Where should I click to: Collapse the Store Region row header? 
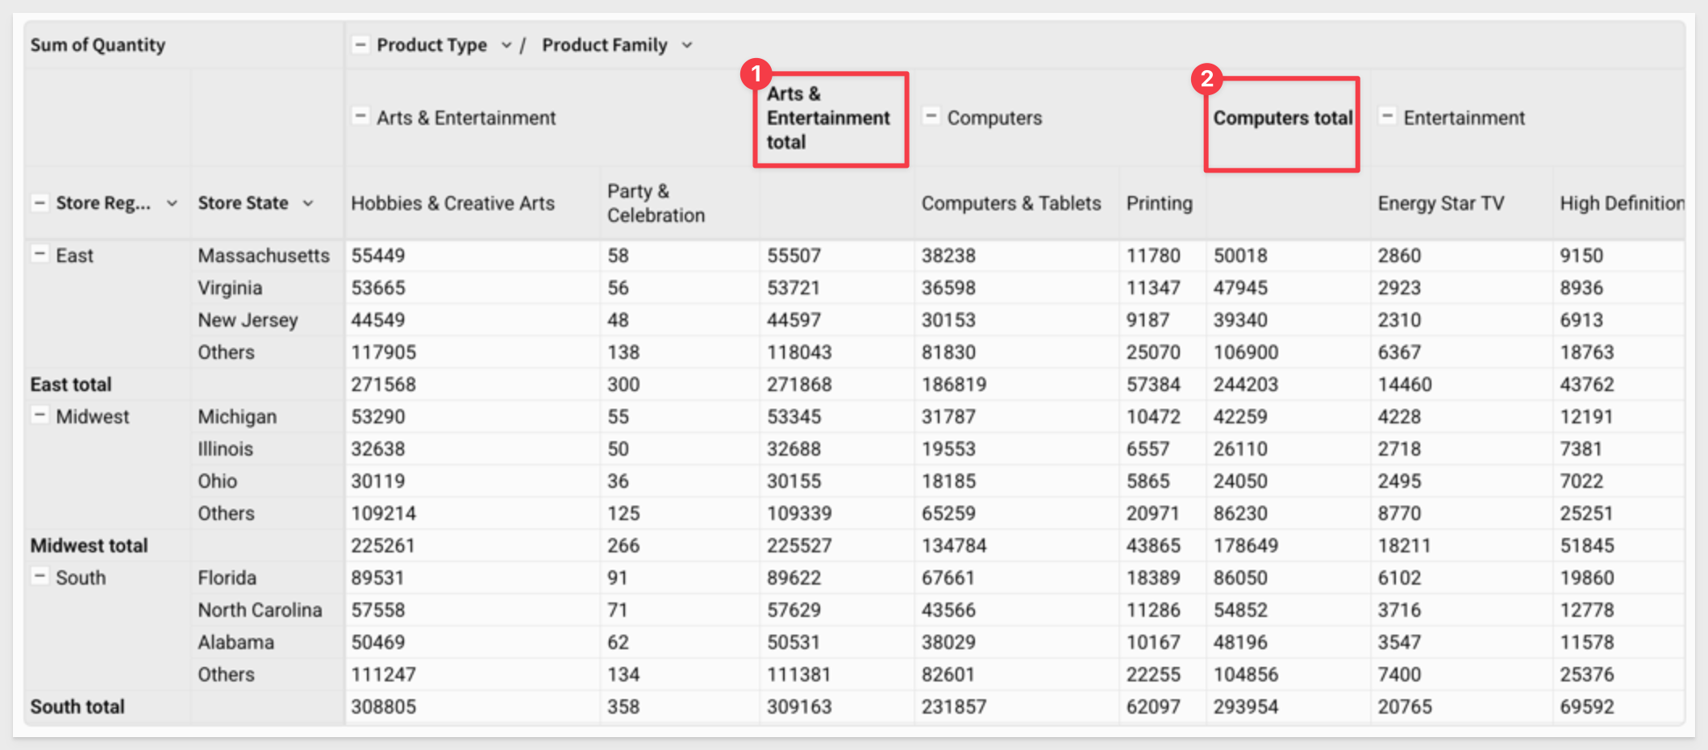[40, 202]
